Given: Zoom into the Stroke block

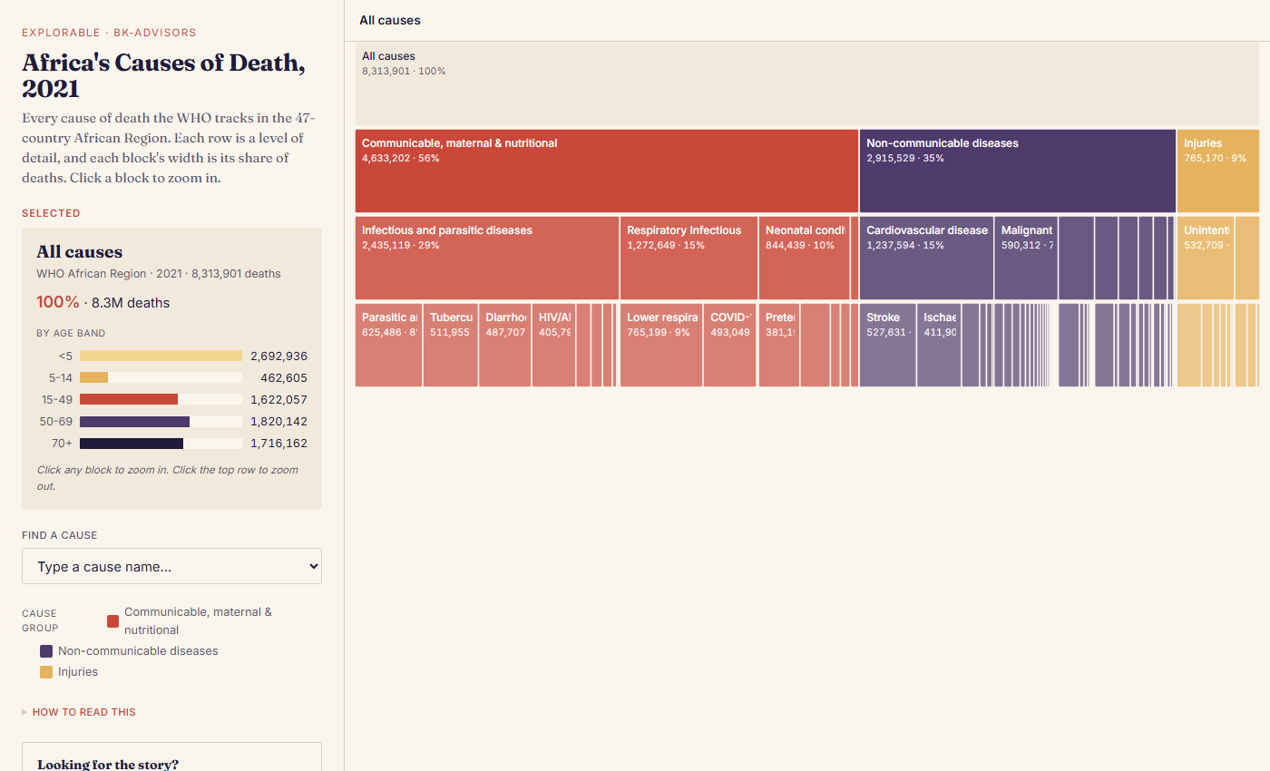Looking at the screenshot, I should pos(888,345).
